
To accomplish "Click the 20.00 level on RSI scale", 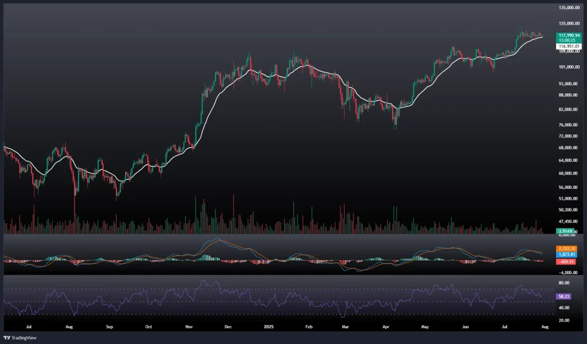I will pyautogui.click(x=563, y=320).
